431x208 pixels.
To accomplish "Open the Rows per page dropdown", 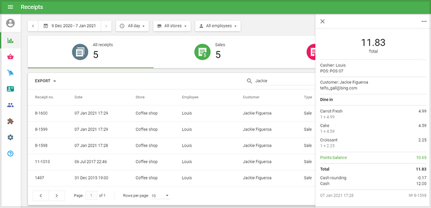I will pos(160,196).
